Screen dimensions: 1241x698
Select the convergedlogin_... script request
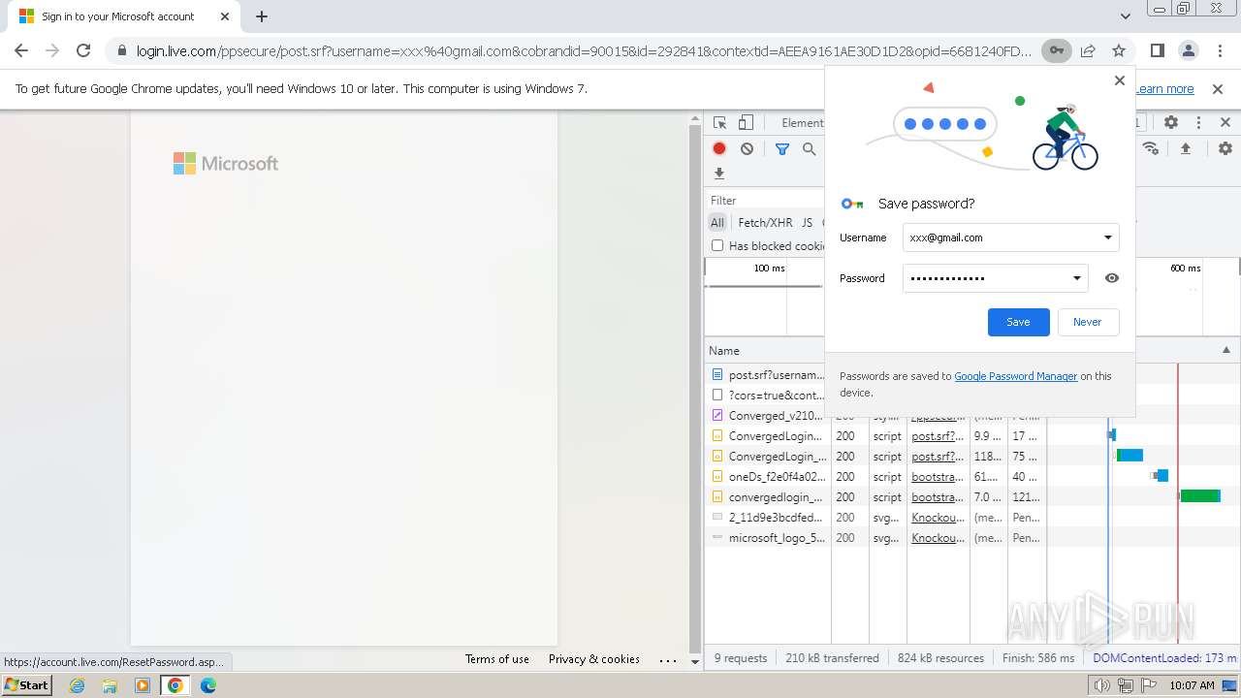pos(767,496)
